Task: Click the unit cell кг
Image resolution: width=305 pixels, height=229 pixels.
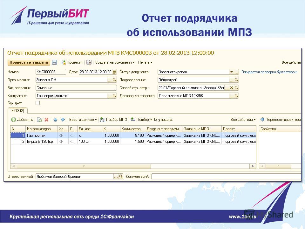Action: 90,135
